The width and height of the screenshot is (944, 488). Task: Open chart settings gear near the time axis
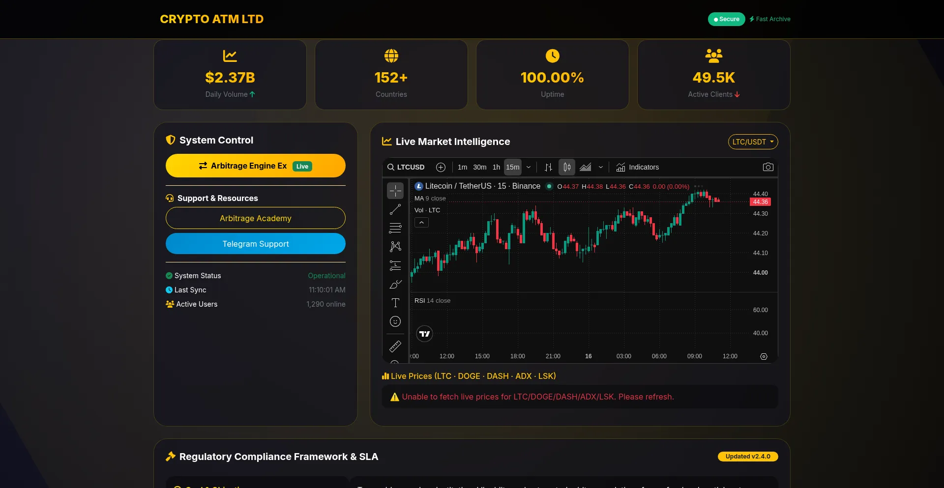coord(764,356)
